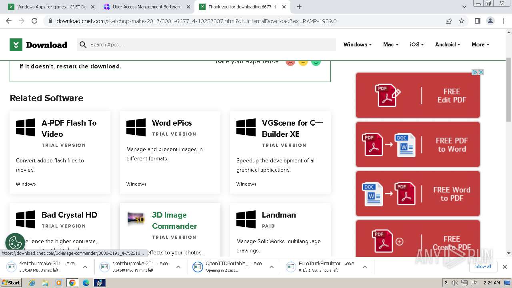Click the Windows logo on Bad Crystal HD card
Viewport: 512px width, 288px height.
point(26,220)
